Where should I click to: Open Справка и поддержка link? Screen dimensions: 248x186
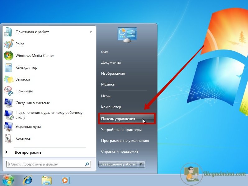119,151
